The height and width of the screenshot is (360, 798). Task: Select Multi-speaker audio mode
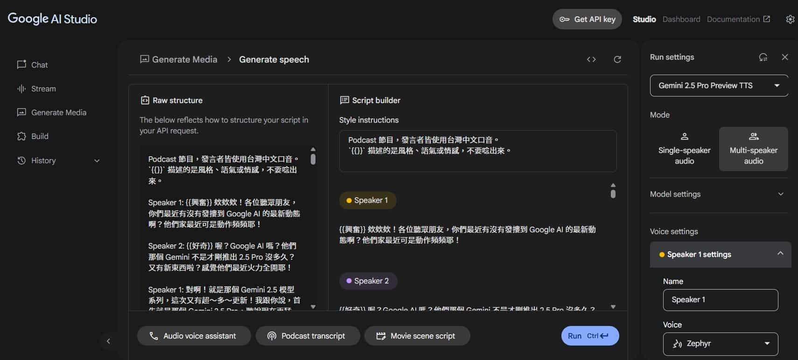(x=753, y=149)
